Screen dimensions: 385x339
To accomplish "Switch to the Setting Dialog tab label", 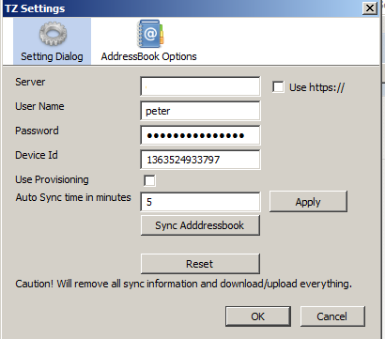I will (52, 56).
